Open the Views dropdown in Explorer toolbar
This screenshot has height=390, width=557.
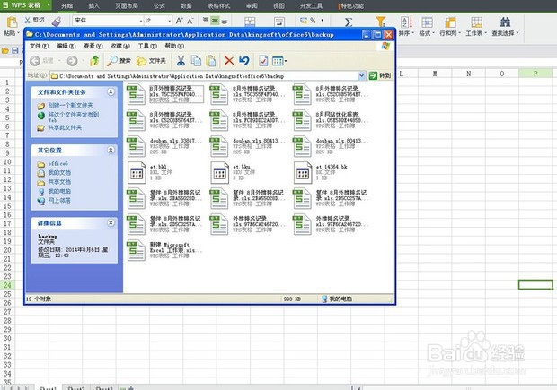point(279,61)
